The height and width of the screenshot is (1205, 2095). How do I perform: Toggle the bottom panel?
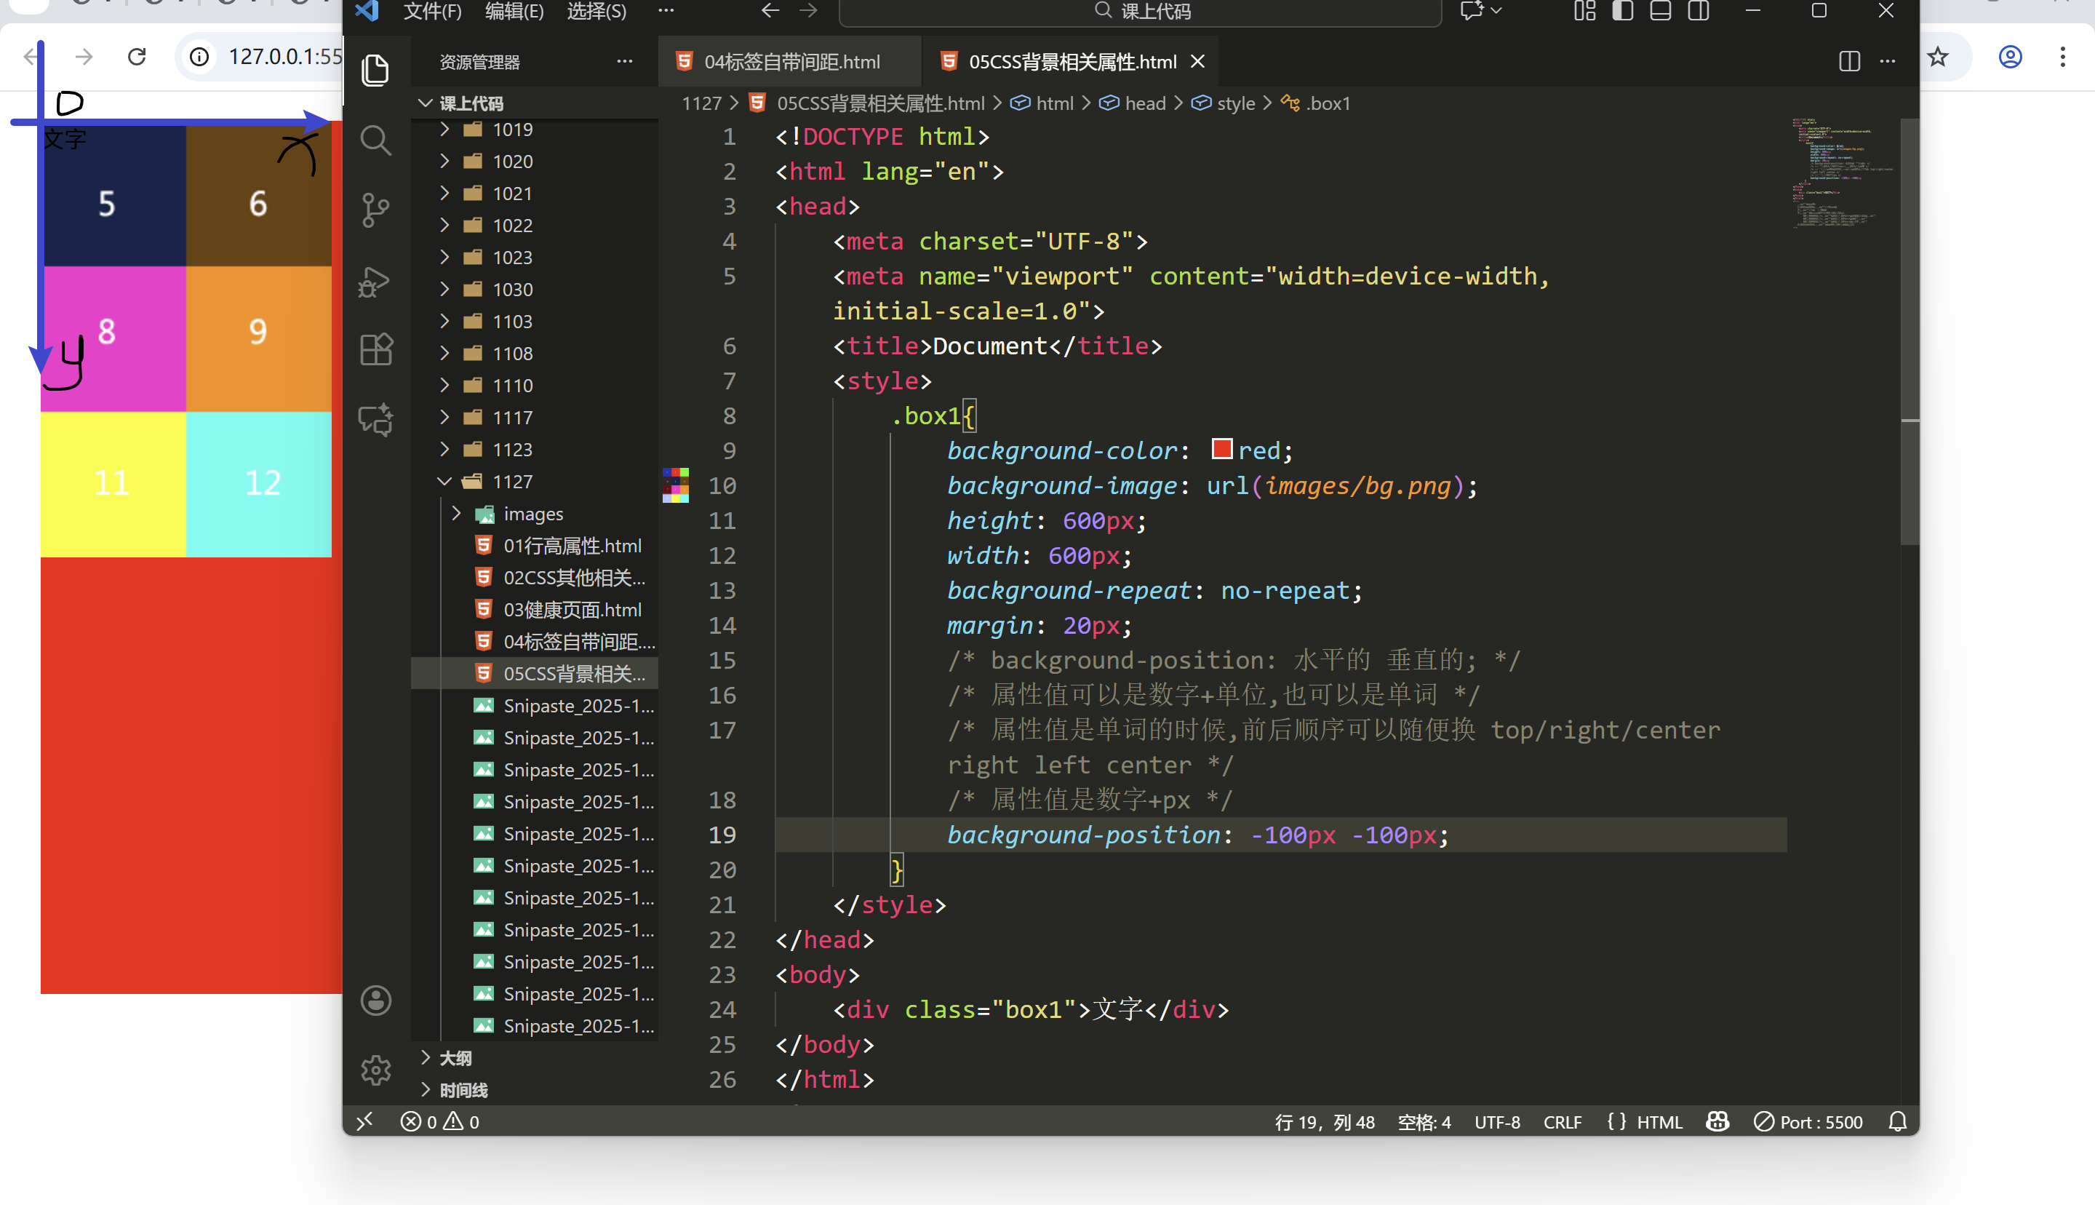(1660, 11)
